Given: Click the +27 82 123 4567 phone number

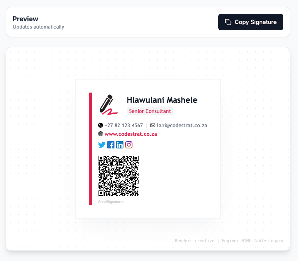Looking at the screenshot, I should point(124,125).
